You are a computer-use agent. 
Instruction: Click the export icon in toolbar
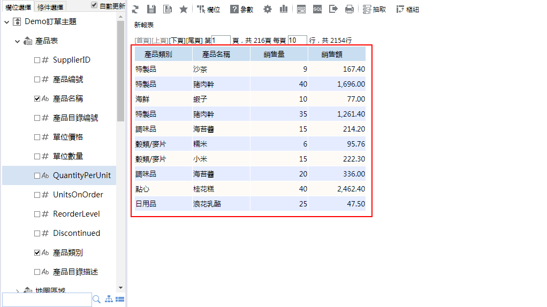pos(333,9)
